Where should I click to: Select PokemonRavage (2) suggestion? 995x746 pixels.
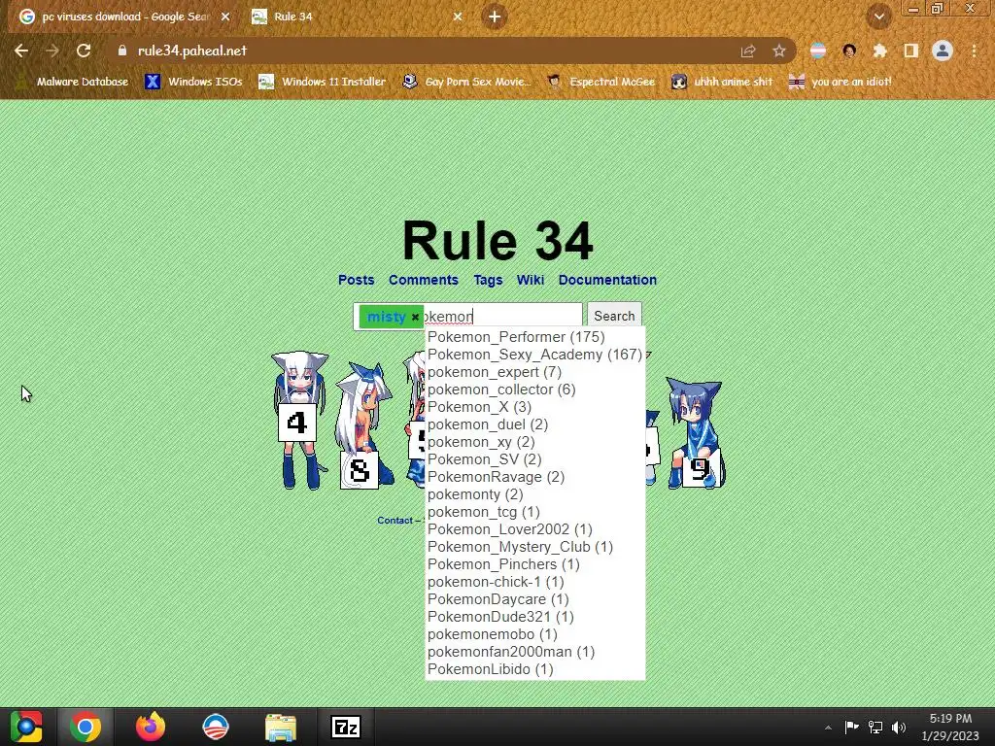[x=535, y=477]
